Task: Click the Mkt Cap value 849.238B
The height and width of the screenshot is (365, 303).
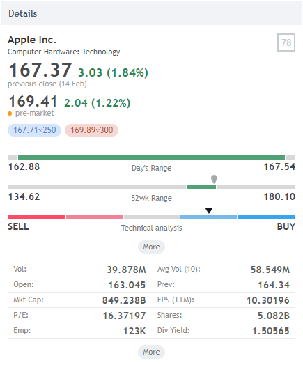Action: coord(124,300)
